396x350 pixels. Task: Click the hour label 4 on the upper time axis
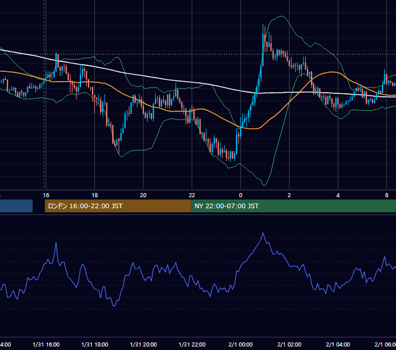338,195
